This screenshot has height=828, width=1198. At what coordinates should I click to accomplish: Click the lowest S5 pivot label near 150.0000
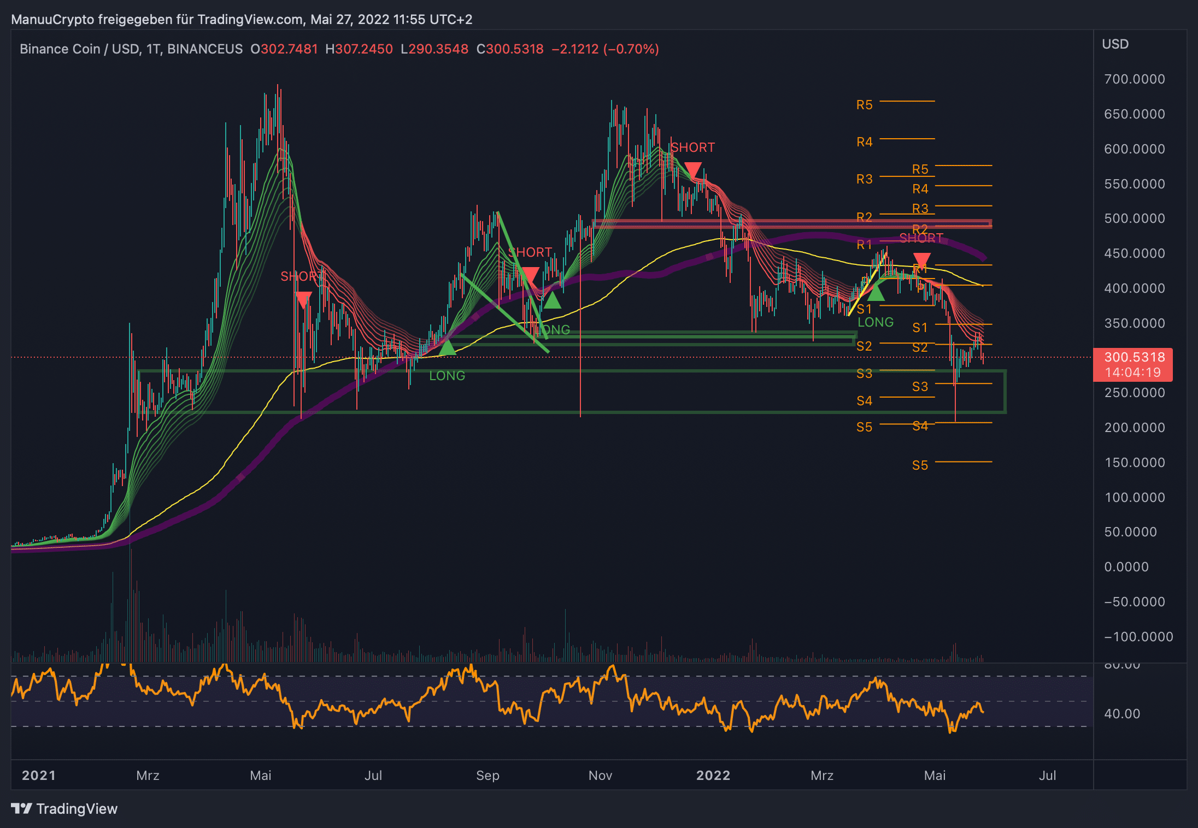click(920, 465)
